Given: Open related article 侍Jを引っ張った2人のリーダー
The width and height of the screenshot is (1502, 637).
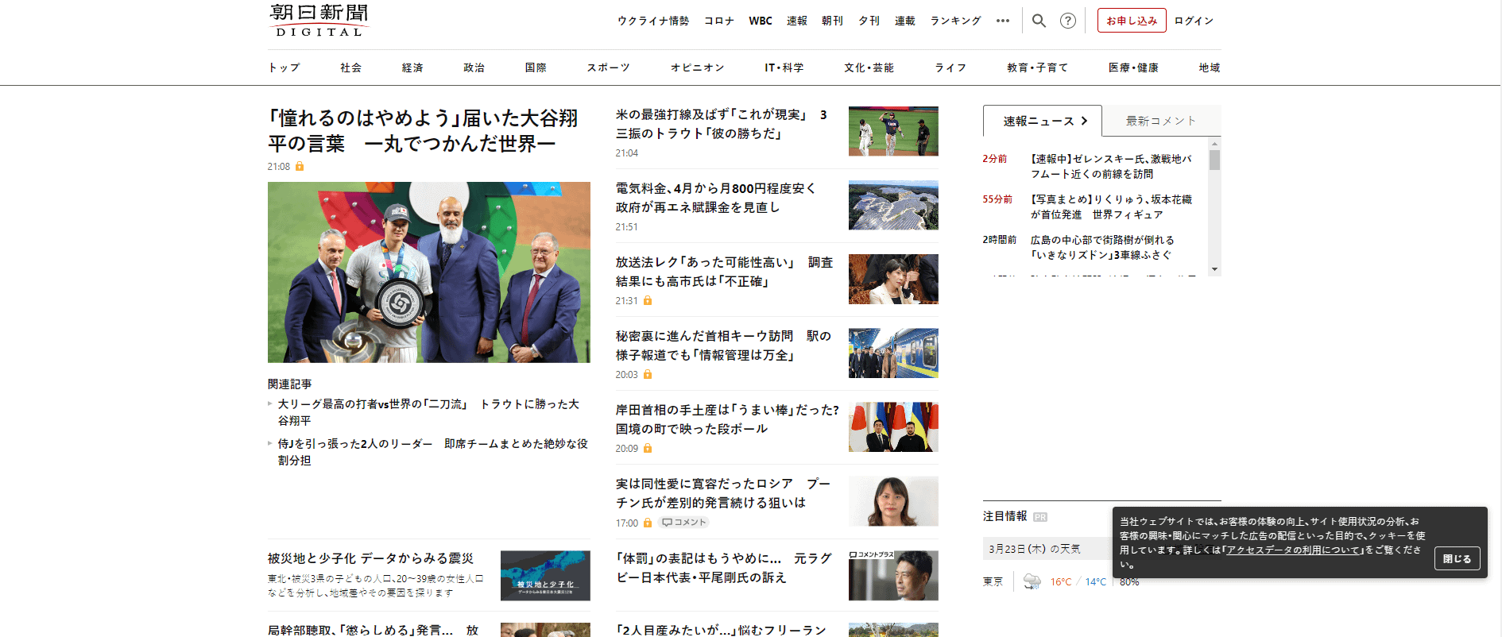Looking at the screenshot, I should pos(432,452).
